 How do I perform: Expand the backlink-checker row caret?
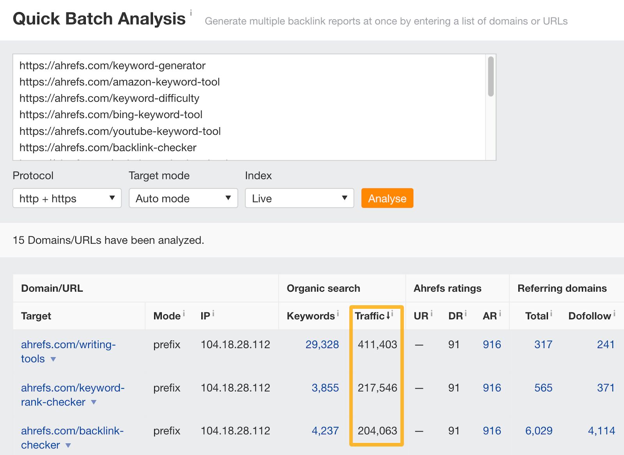click(x=69, y=446)
